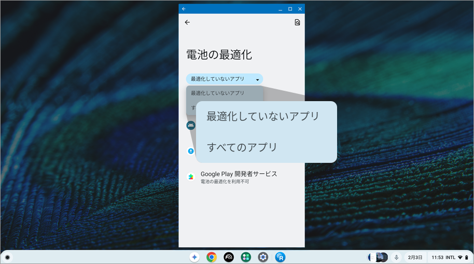The width and height of the screenshot is (474, 264).
Task: Open the Gemini sparkle icon on the shelf
Action: point(194,257)
